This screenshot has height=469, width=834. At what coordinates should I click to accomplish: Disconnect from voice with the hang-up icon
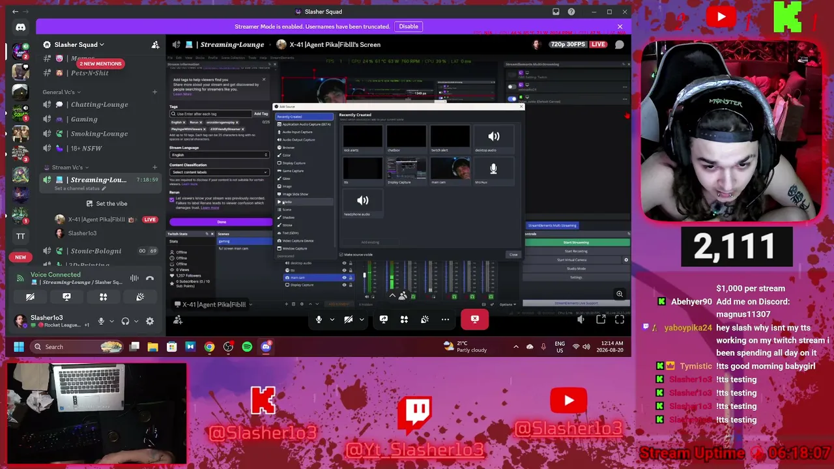(150, 278)
